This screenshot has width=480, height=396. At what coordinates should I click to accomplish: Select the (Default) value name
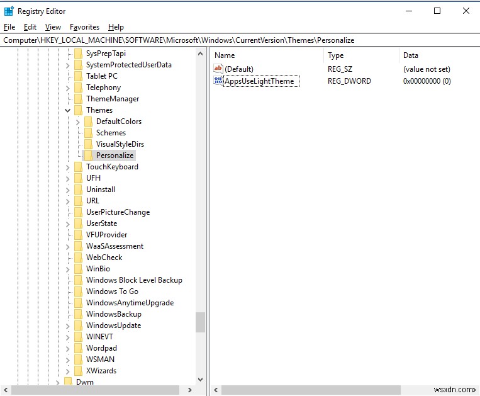(239, 69)
